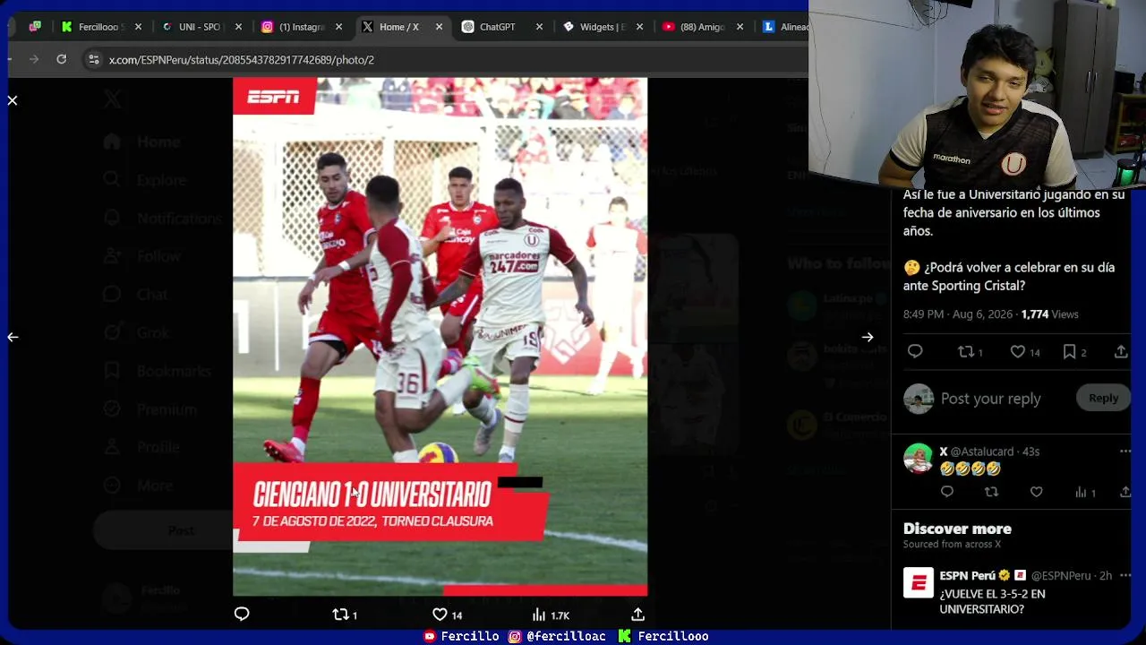Open more options on the Discover more ESPN post
Screen dimensions: 1146x645
(x=1125, y=575)
